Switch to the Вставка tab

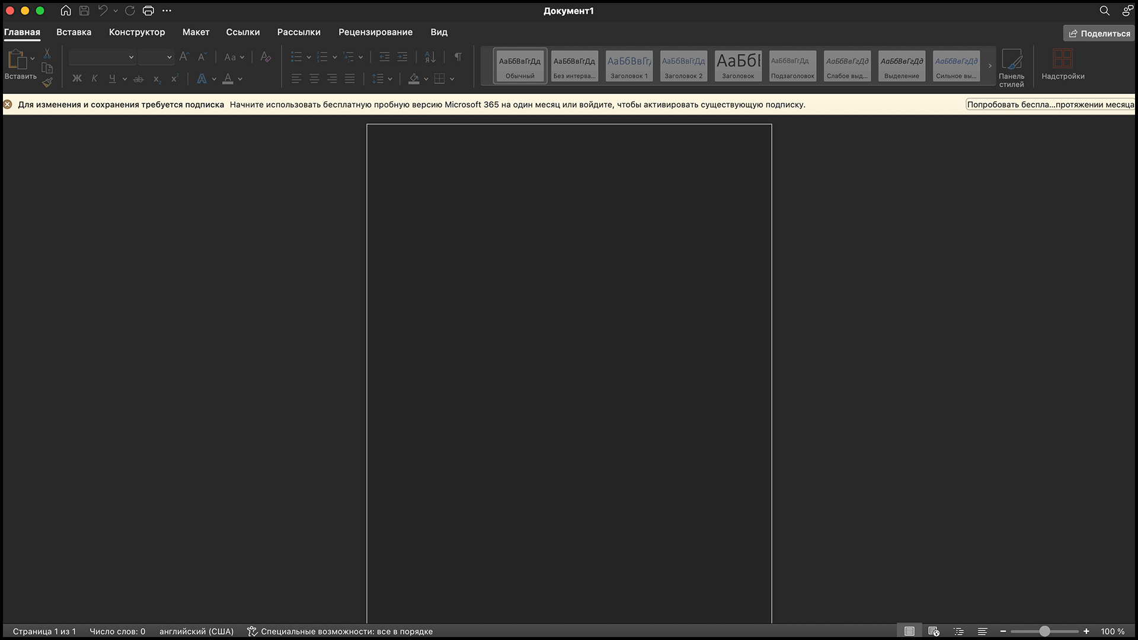[x=73, y=32]
